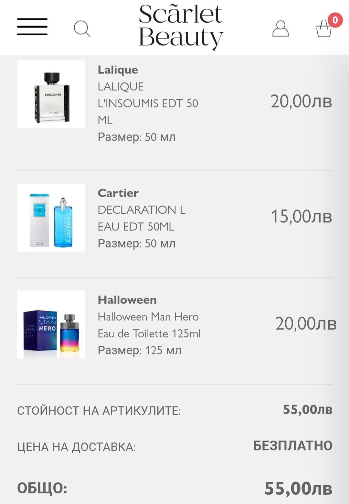Open the user account icon
349x504 pixels.
pos(280,29)
